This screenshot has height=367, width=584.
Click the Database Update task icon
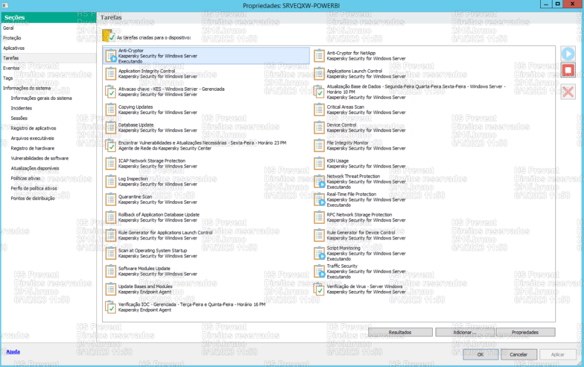(110, 127)
